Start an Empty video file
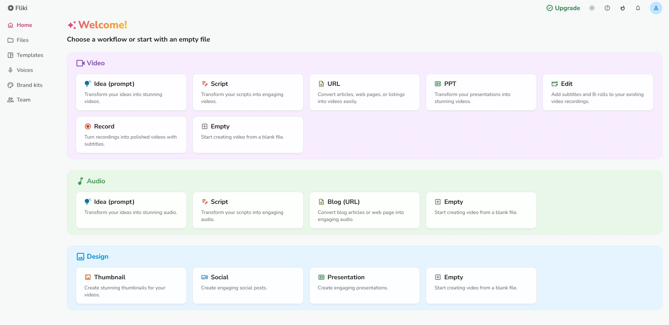Screen dimensions: 669x325 click(x=248, y=135)
